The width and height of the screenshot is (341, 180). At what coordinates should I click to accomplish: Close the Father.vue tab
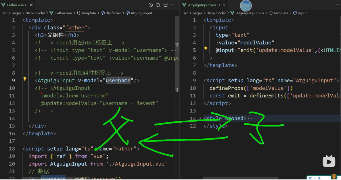point(31,5)
